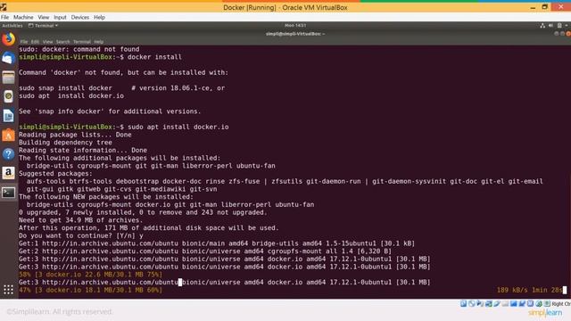Click VirtualBox mouse integration status icon
571x321 pixels.
539,303
